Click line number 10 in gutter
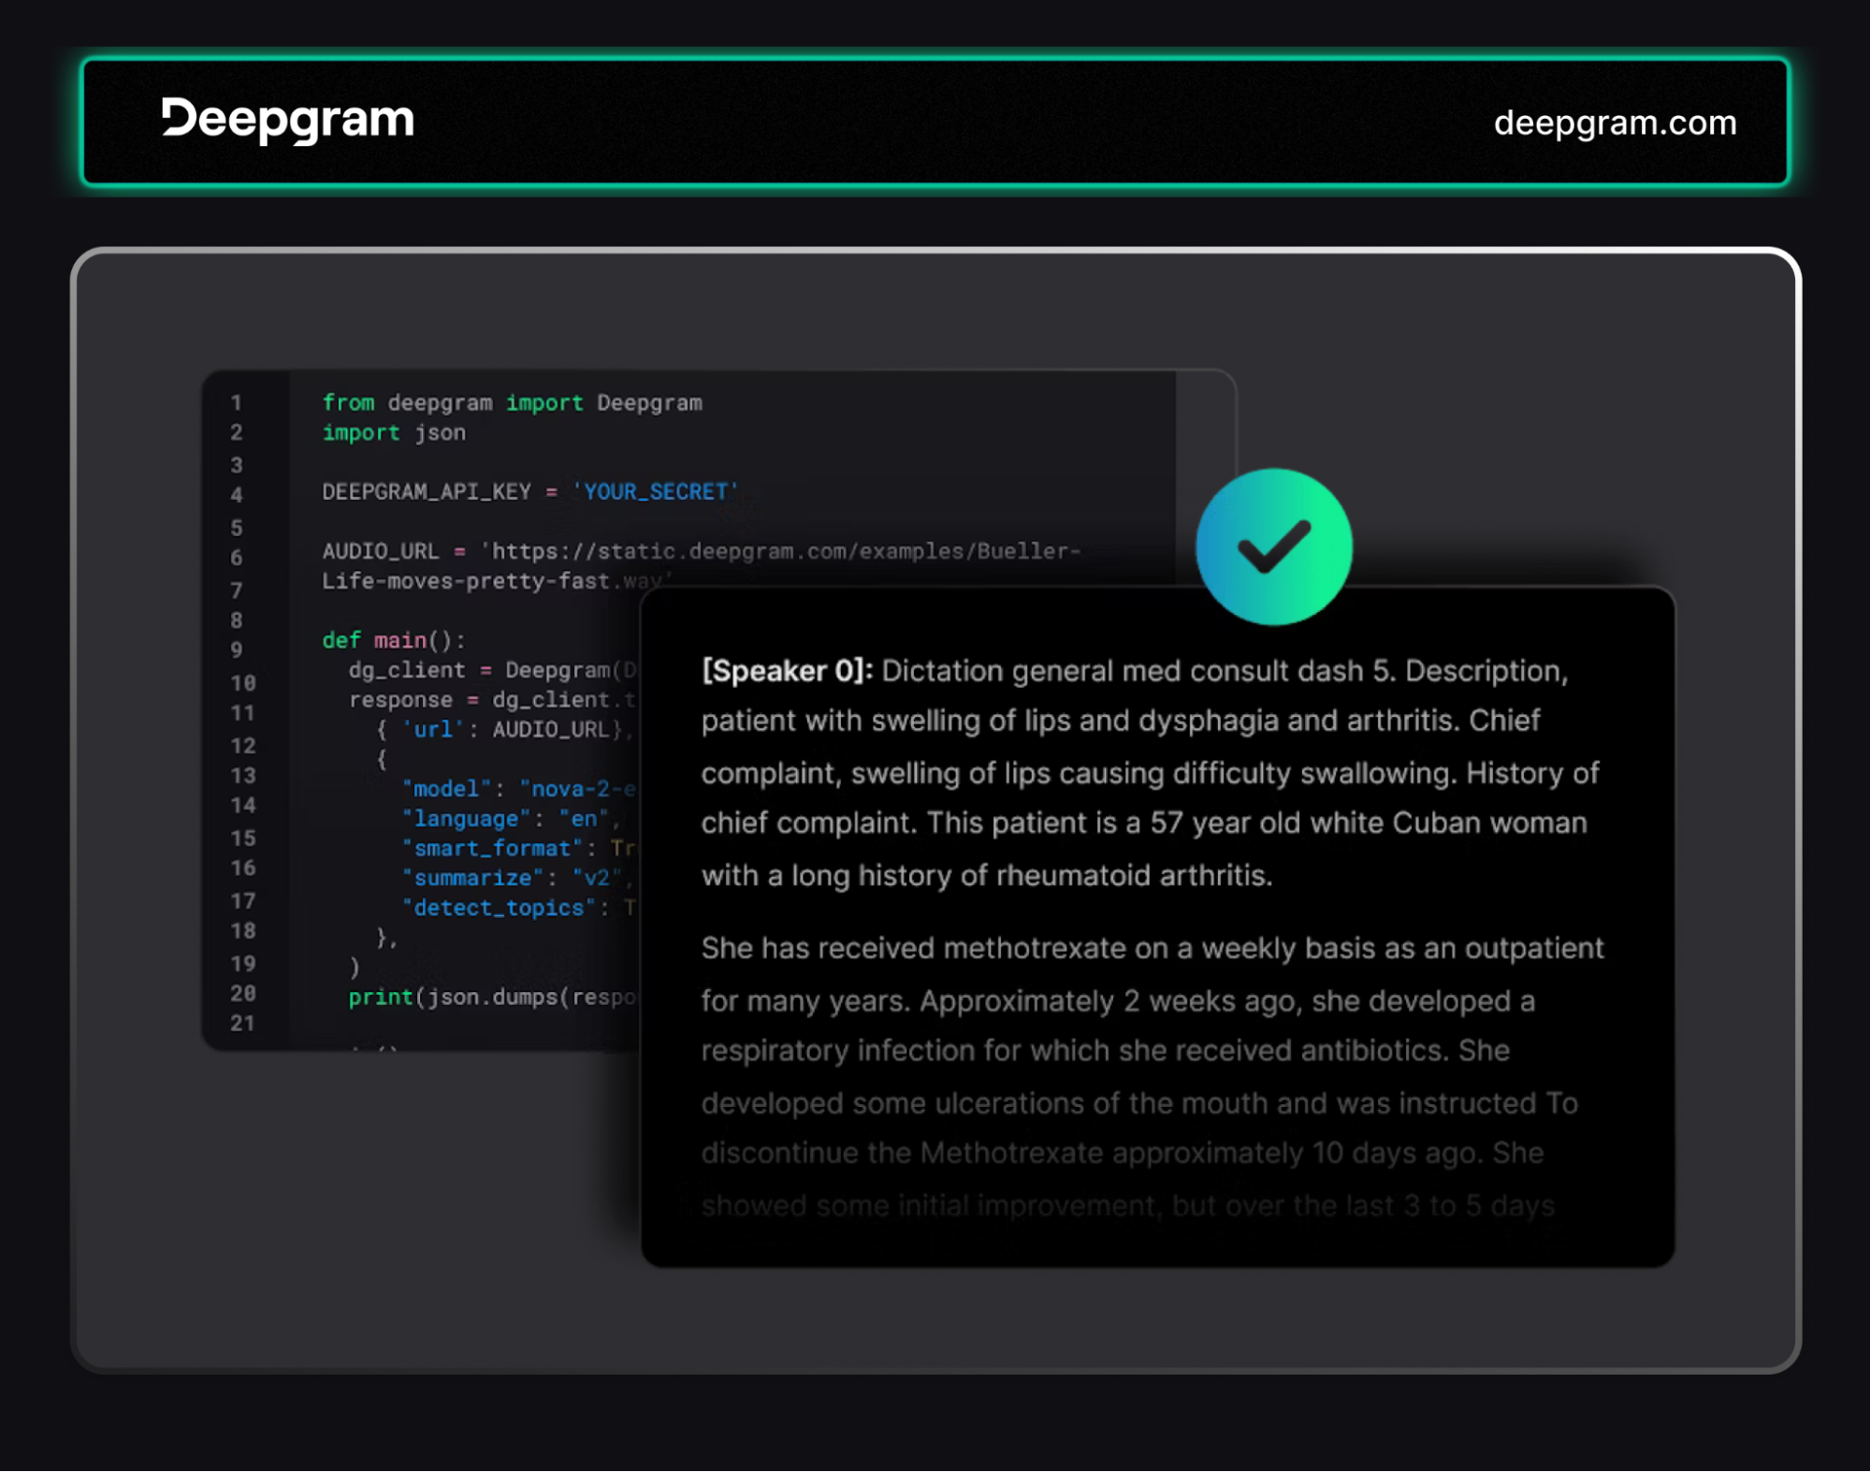 pos(242,682)
